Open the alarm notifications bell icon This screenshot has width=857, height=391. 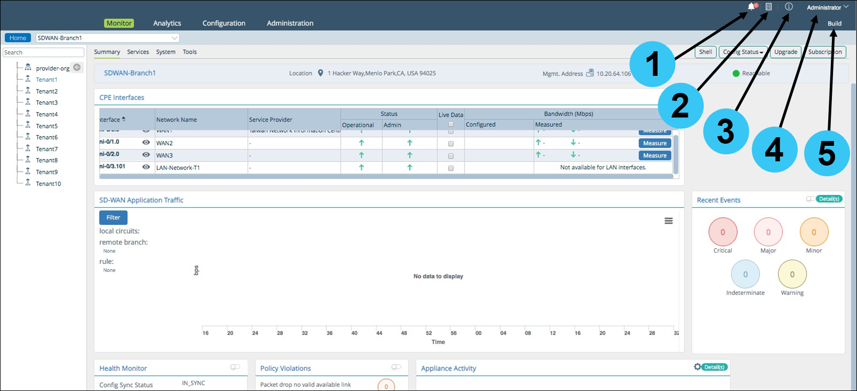click(752, 7)
